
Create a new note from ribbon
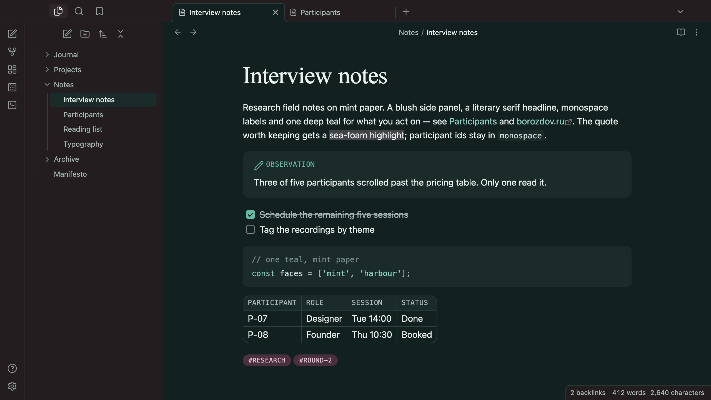[12, 34]
